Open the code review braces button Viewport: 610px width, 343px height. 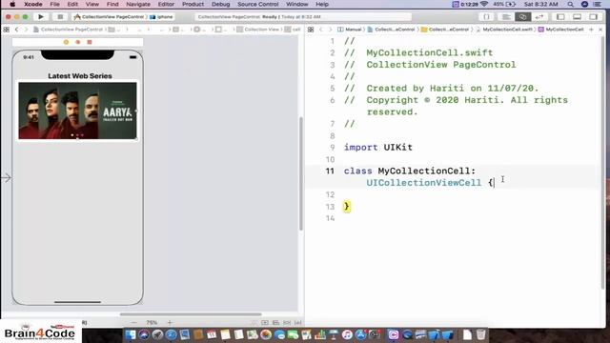(x=486, y=17)
